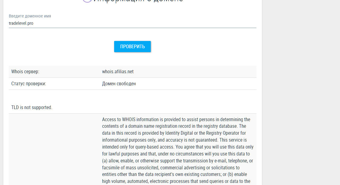Click the 'Домен свободен' status value
Image resolution: width=340 pixels, height=185 pixels.
click(x=119, y=84)
